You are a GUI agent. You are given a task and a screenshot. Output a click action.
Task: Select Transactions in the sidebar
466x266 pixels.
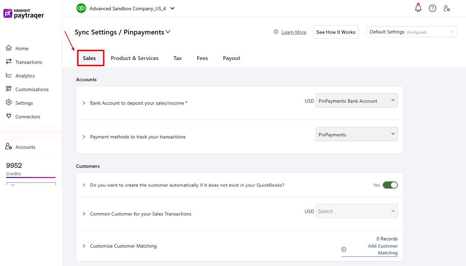tap(29, 62)
